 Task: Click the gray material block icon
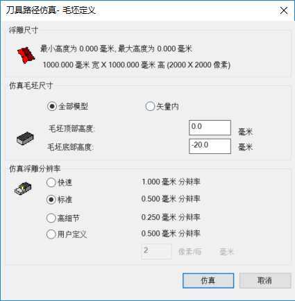pos(25,138)
